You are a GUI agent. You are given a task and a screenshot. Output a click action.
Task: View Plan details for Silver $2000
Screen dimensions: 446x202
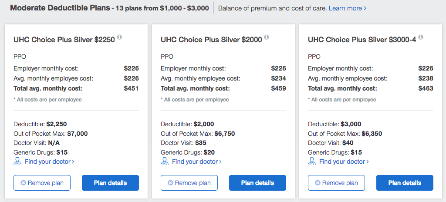pos(258,183)
